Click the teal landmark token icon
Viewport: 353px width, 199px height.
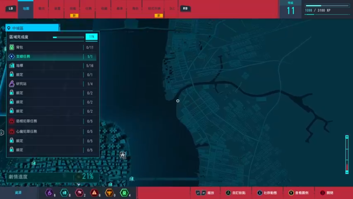(x=64, y=193)
